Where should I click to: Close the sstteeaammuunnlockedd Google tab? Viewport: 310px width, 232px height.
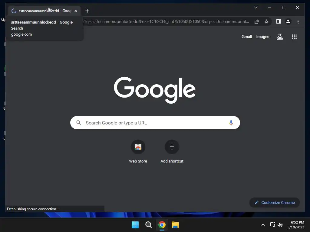pos(75,11)
